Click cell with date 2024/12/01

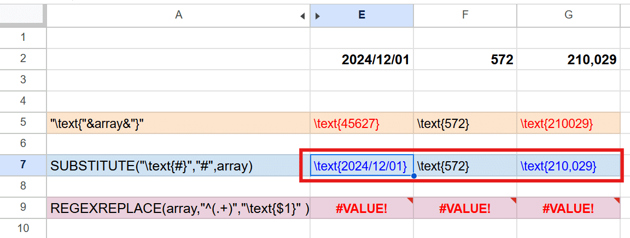[361, 59]
